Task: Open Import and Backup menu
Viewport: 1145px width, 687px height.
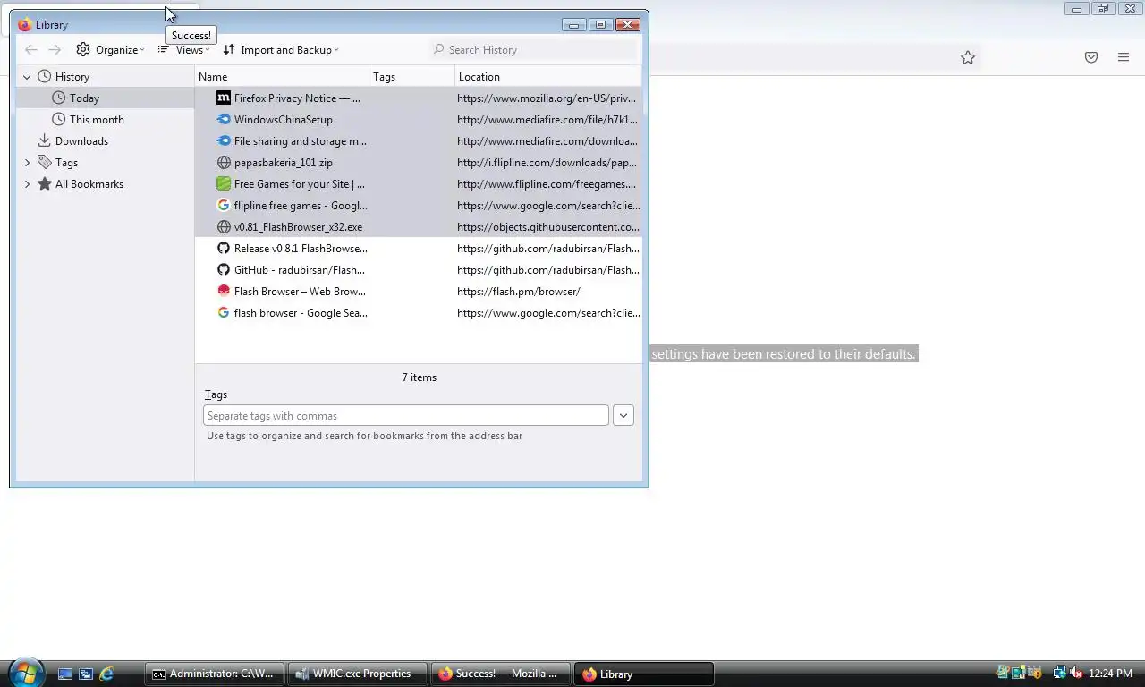Action: pyautogui.click(x=281, y=50)
